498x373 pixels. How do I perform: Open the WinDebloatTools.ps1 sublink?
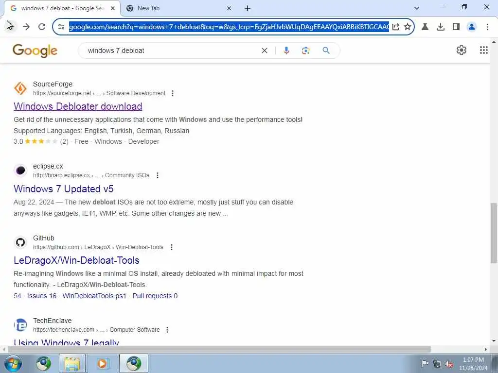[x=94, y=296]
